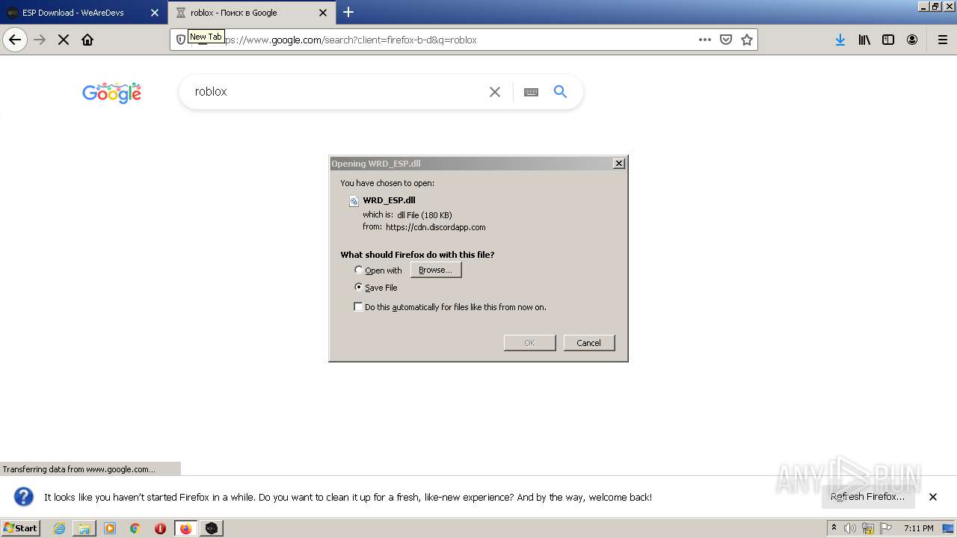Show sidebars icon in toolbar
This screenshot has height=538, width=957.
pyautogui.click(x=888, y=40)
